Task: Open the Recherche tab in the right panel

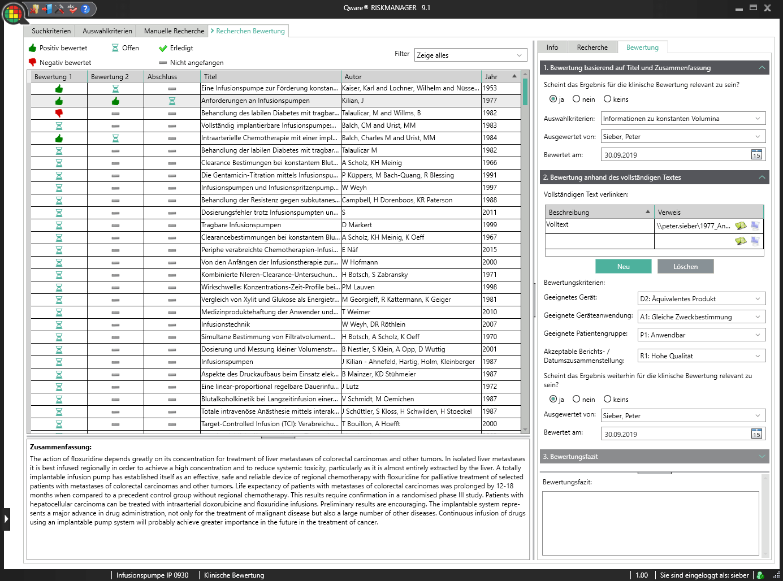Action: [592, 47]
